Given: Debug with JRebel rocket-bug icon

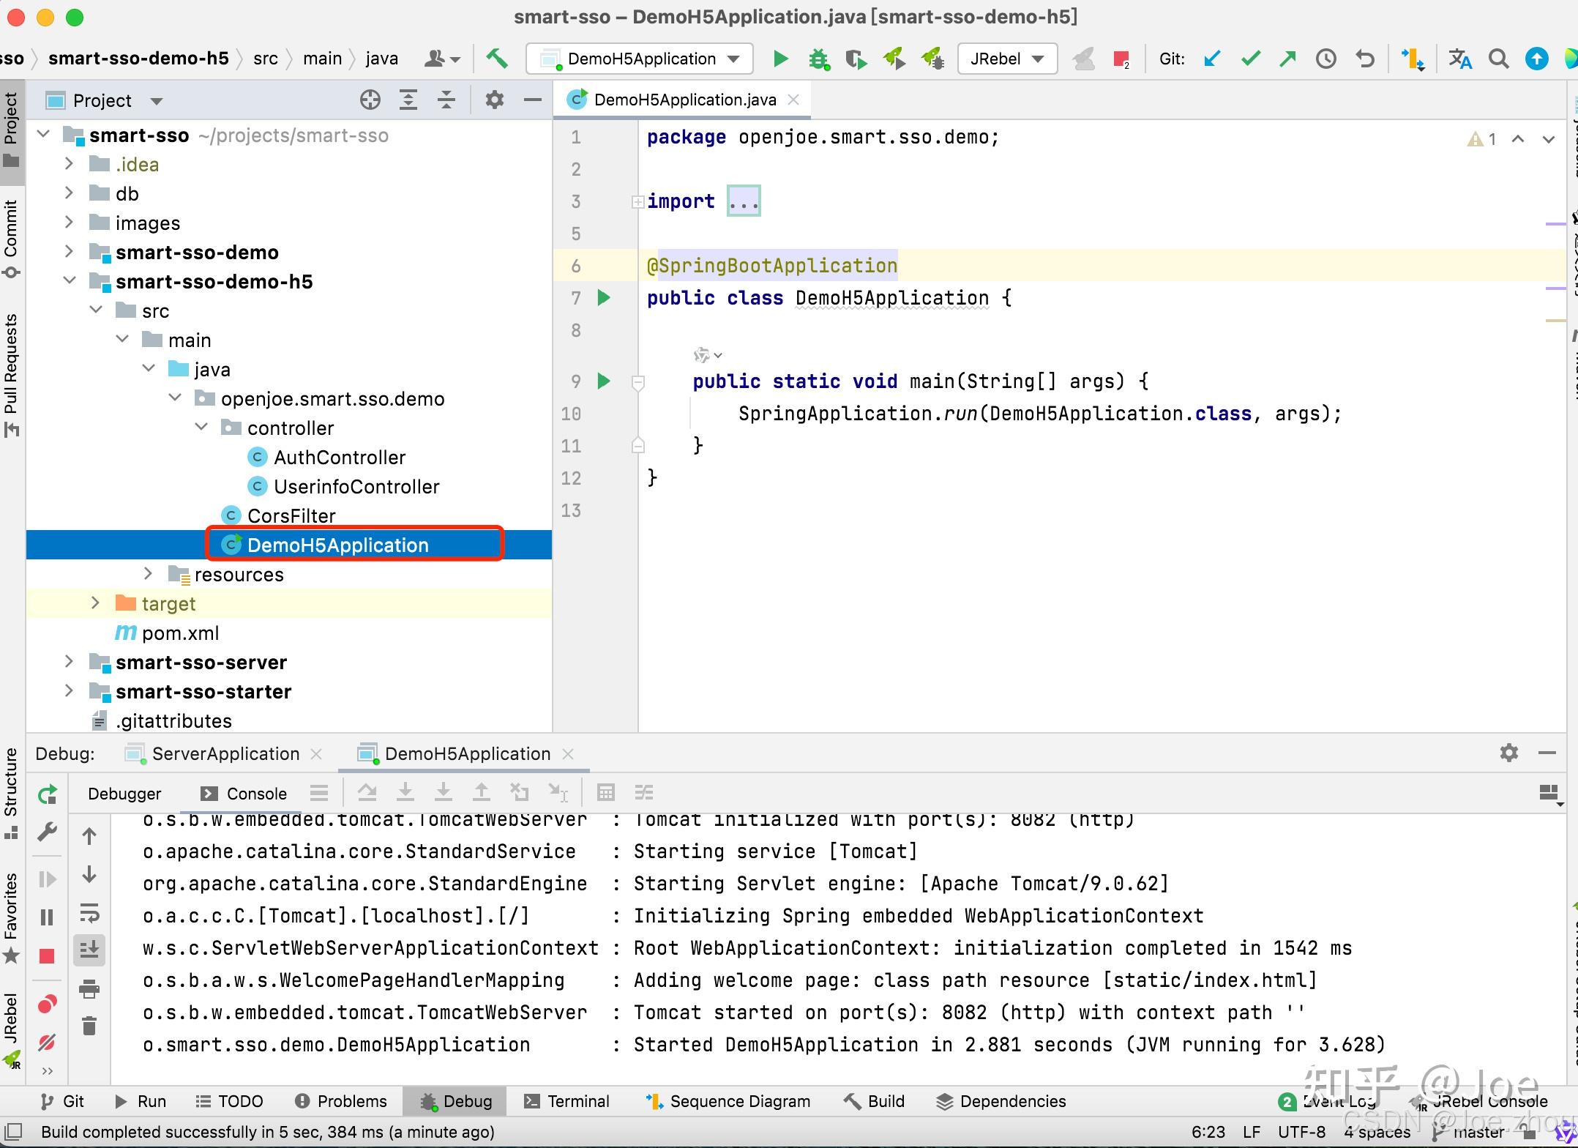Looking at the screenshot, I should pyautogui.click(x=932, y=59).
